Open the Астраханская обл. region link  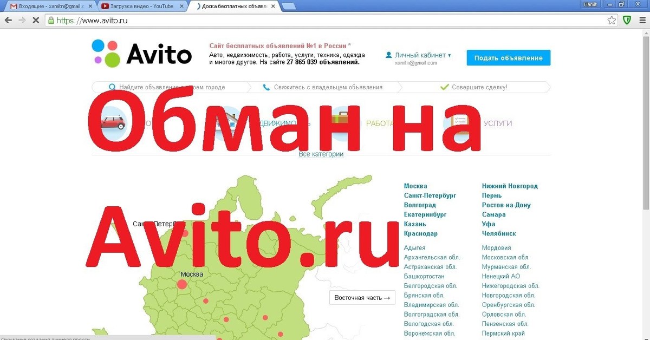point(431,267)
